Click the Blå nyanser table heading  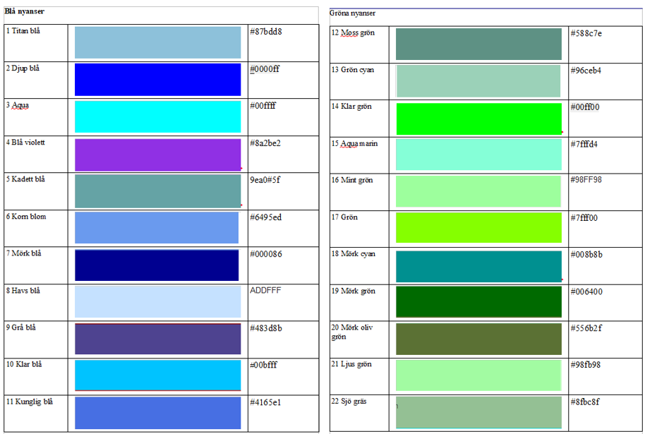point(24,11)
